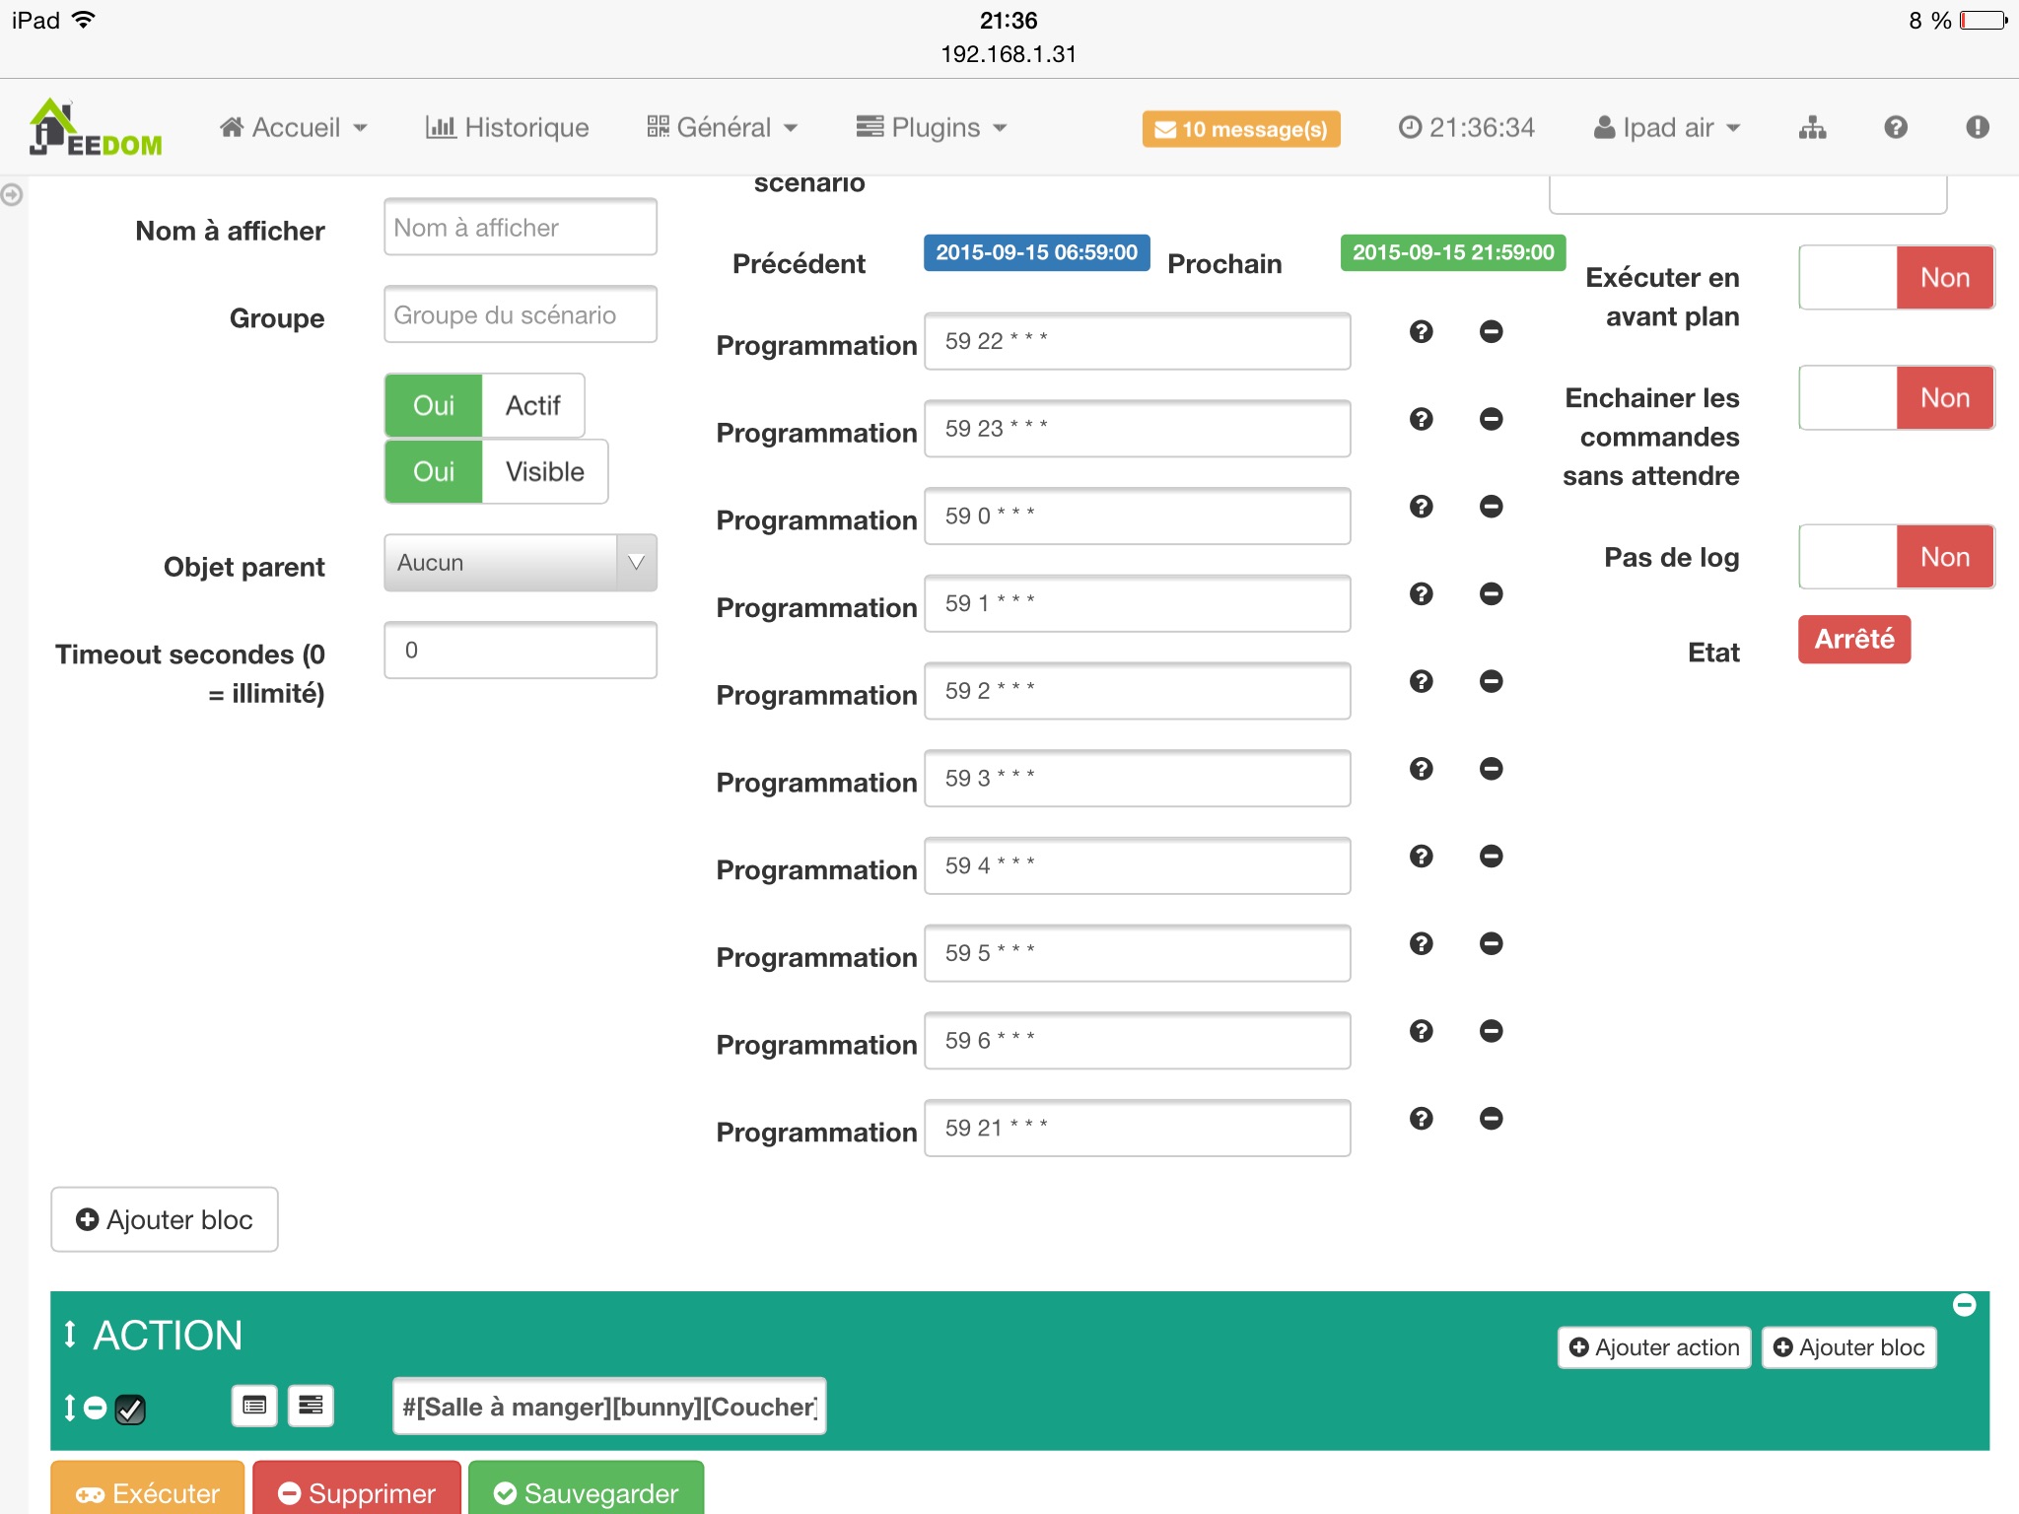Open help for programmation 59 21

tap(1422, 1119)
